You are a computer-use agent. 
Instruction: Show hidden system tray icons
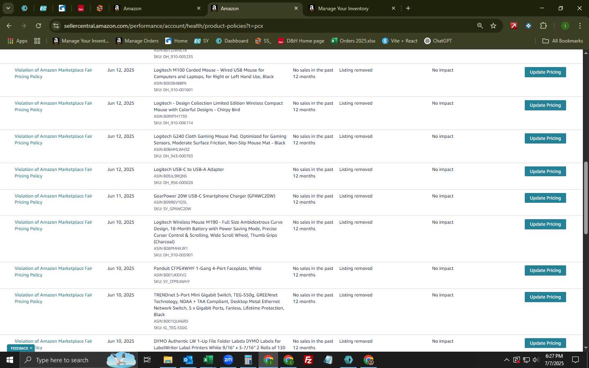click(x=506, y=360)
